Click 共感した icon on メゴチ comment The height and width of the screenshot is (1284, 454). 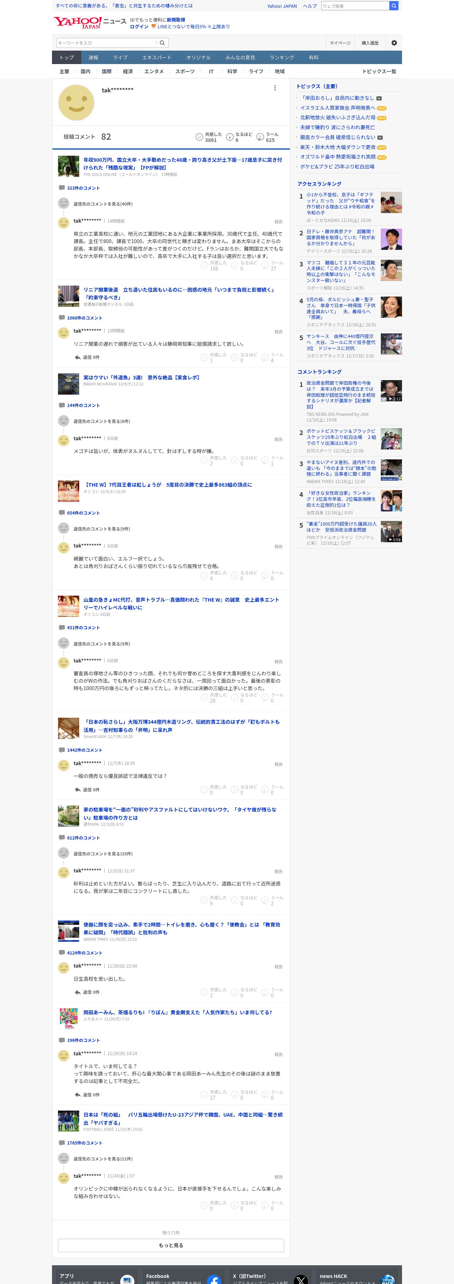[x=204, y=460]
